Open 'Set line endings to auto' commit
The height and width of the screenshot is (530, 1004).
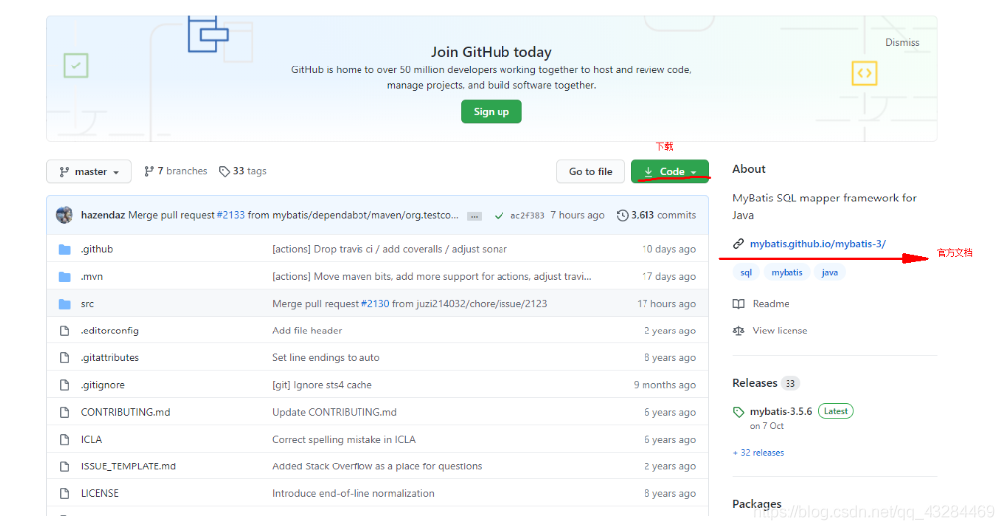(326, 358)
